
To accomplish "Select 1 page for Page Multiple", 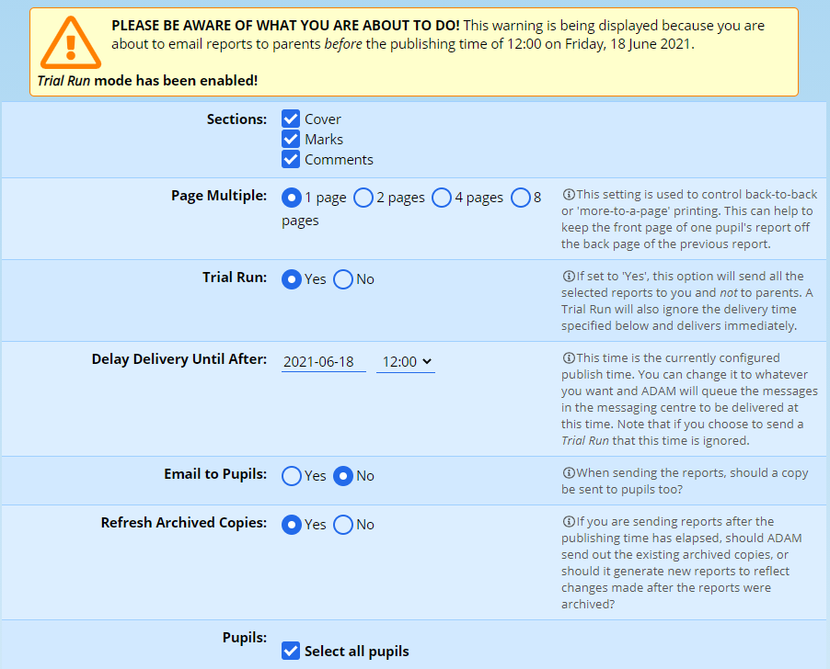I will [x=292, y=198].
